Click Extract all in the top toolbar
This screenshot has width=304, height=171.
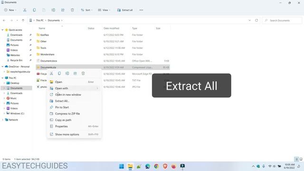(x=125, y=10)
